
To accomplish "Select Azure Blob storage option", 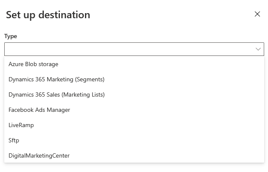I will [33, 64].
